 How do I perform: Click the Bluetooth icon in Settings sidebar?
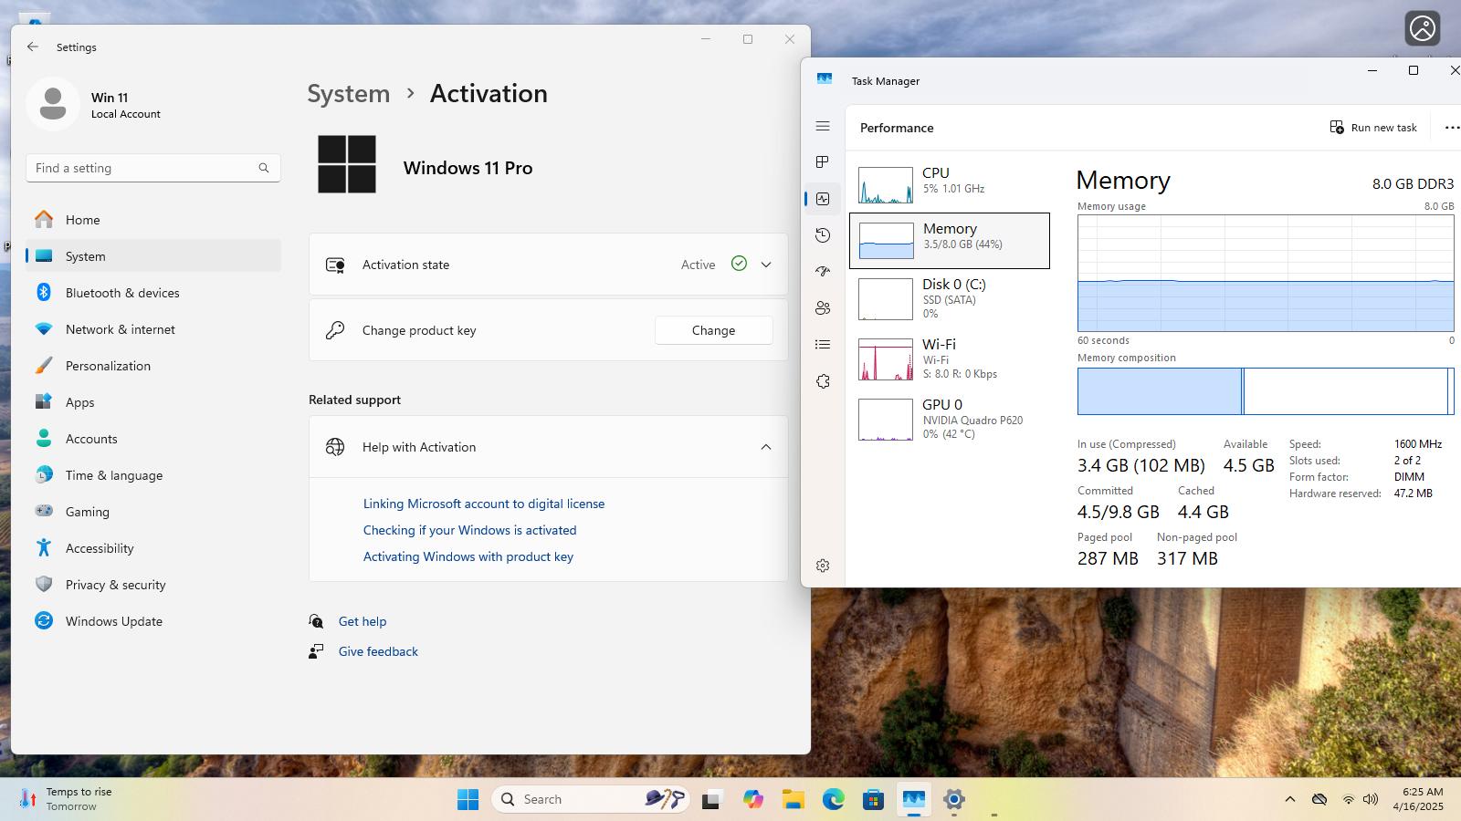pos(44,292)
